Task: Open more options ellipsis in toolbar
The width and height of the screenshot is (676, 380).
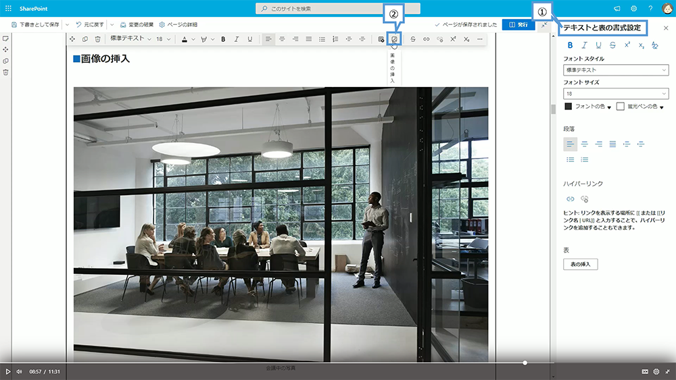Action: coord(480,39)
